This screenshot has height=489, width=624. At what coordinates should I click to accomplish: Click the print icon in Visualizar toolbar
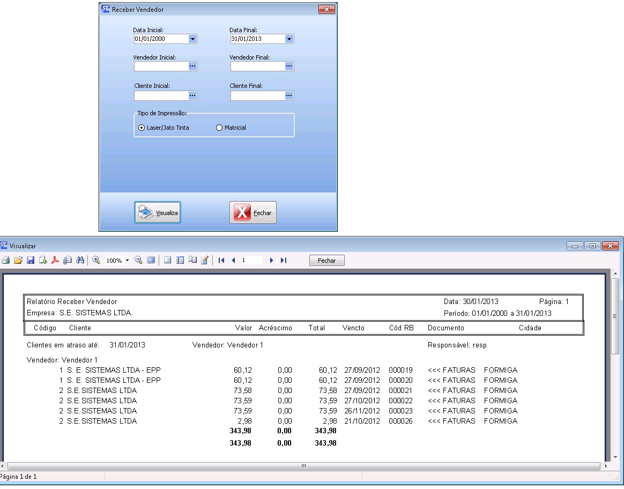(x=6, y=260)
